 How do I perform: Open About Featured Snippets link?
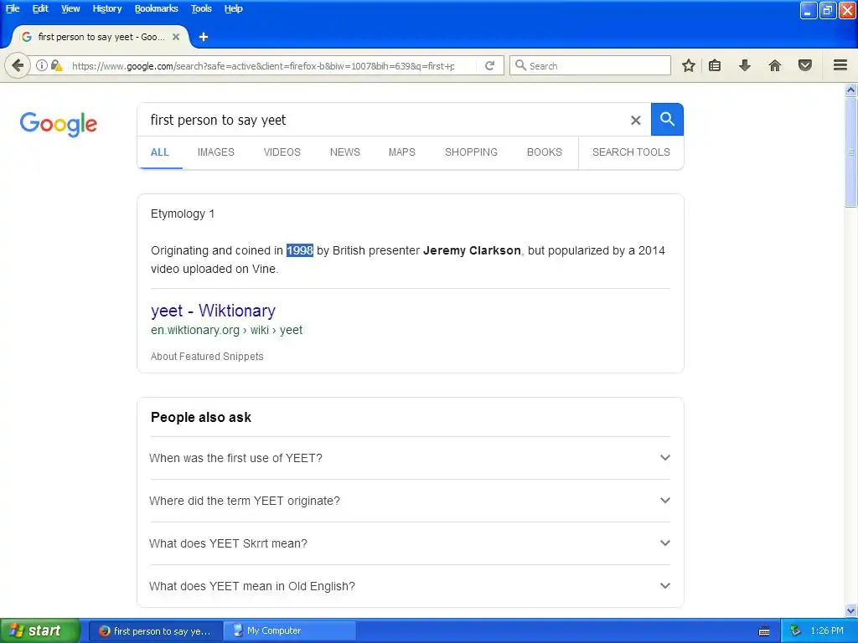point(207,357)
